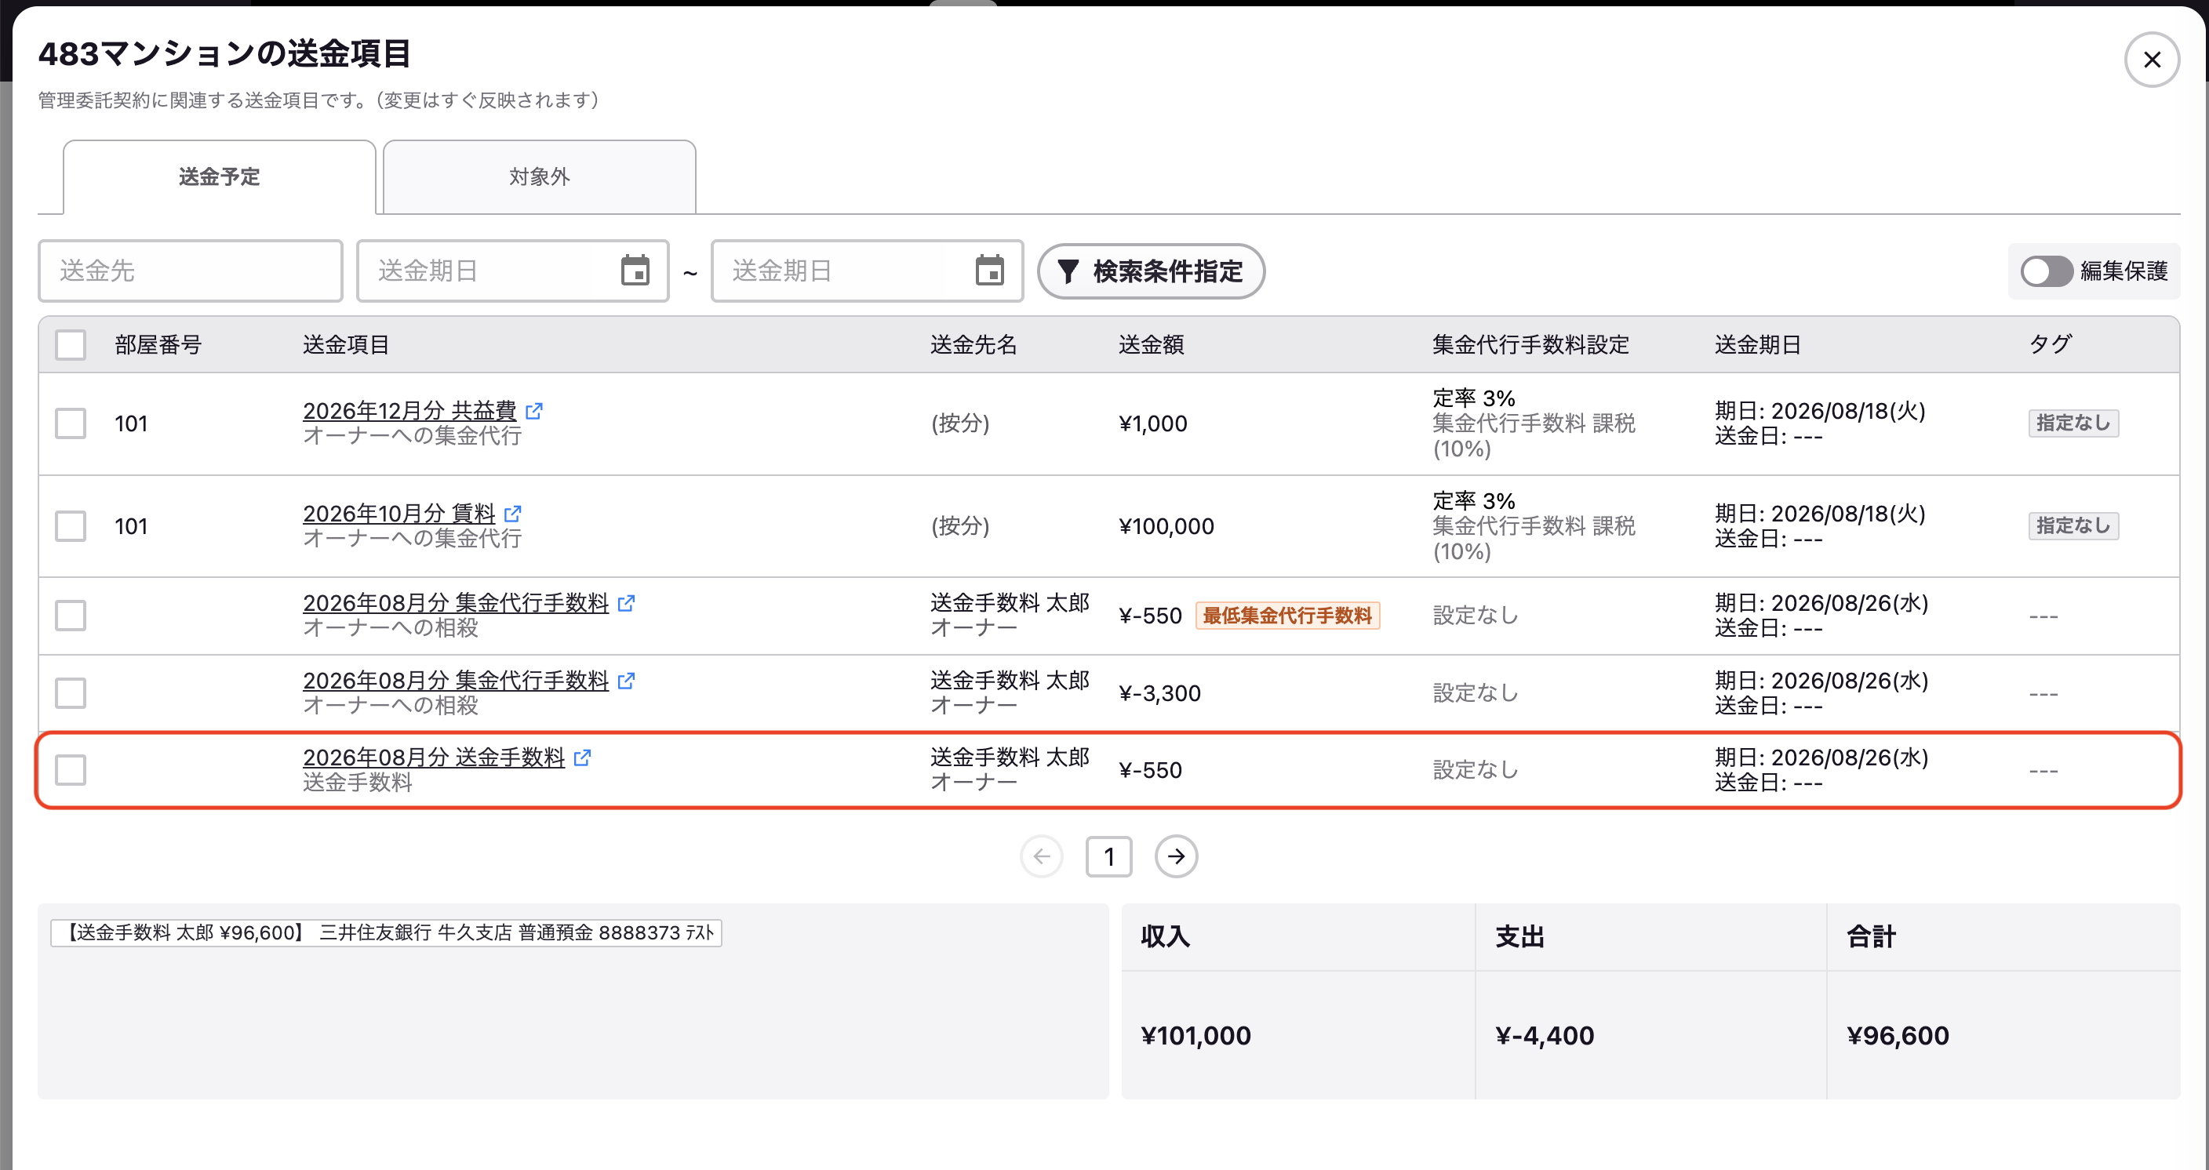Check the 集金代行手数料 row with amount ¥-3,300
The image size is (2209, 1170).
(x=71, y=692)
